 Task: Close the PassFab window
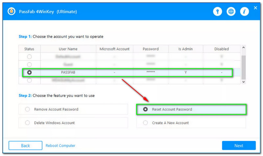tap(256, 7)
